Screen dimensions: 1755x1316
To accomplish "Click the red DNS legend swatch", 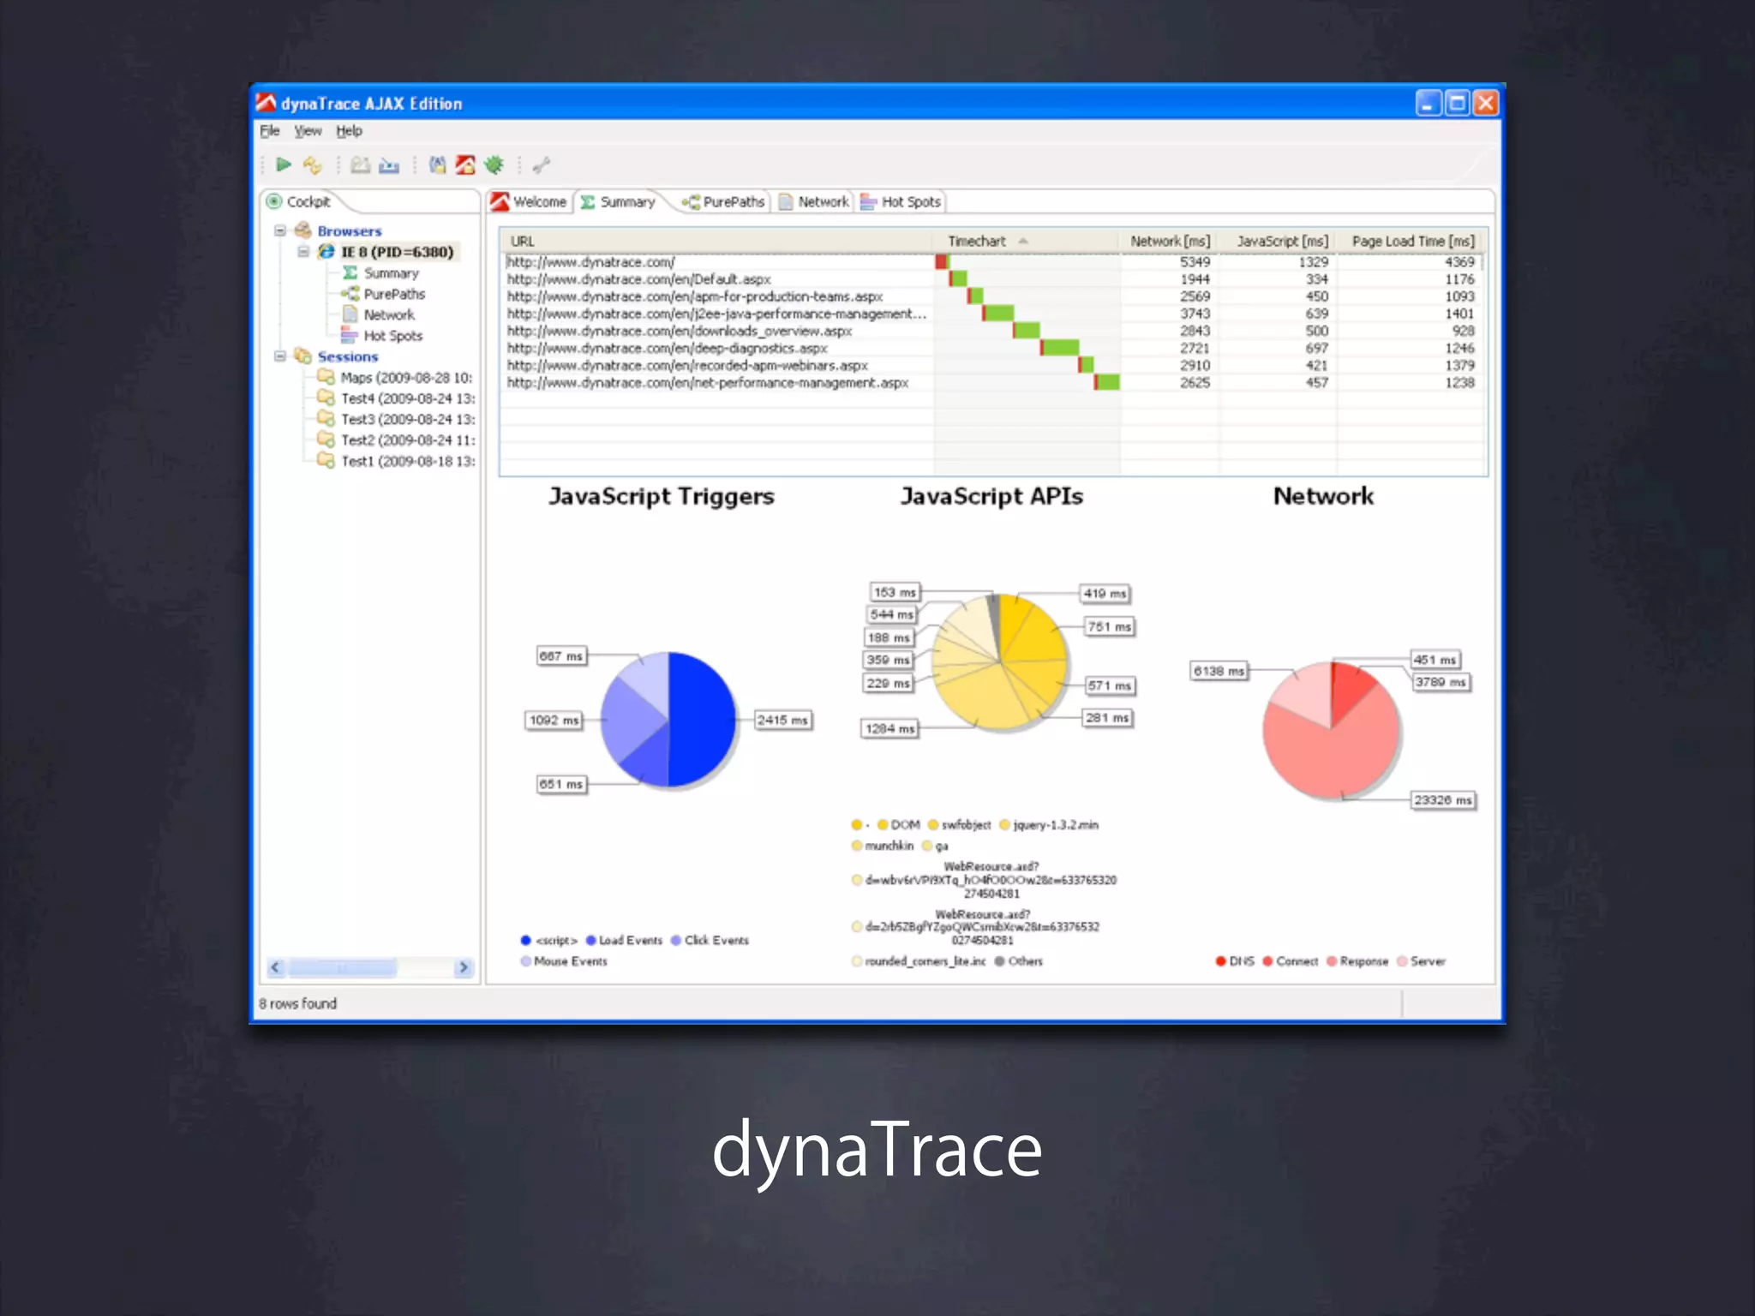I will pyautogui.click(x=1221, y=961).
